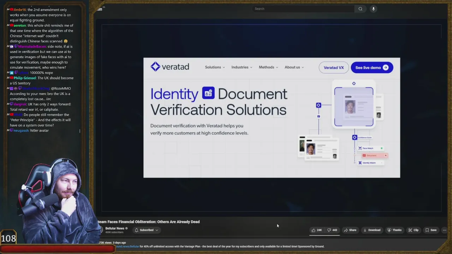This screenshot has width=452, height=254.
Task: Click the video title text
Action: click(x=149, y=222)
